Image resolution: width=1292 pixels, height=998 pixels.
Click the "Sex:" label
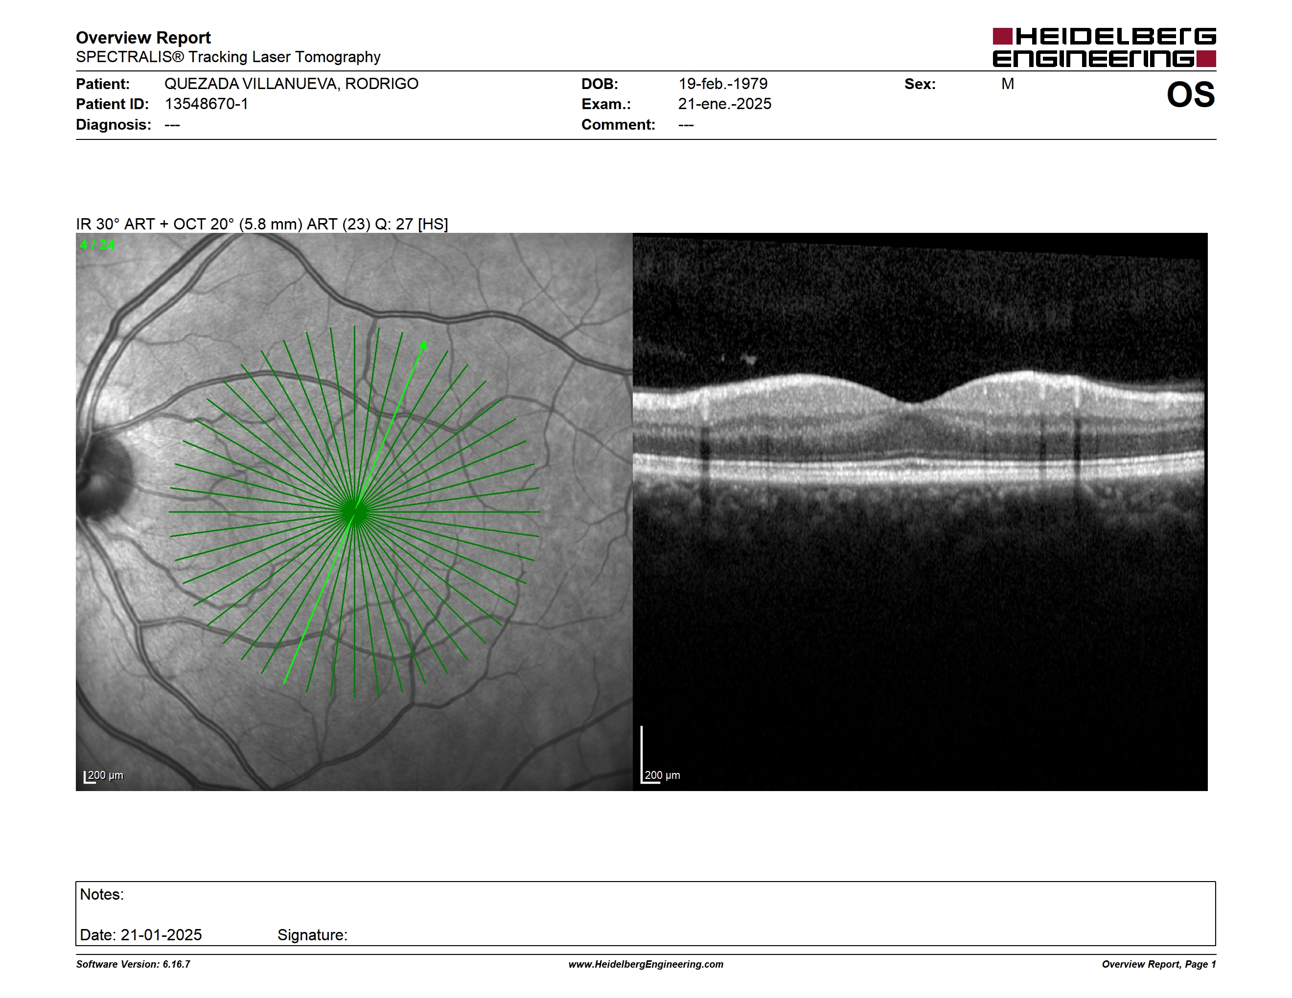coord(919,84)
